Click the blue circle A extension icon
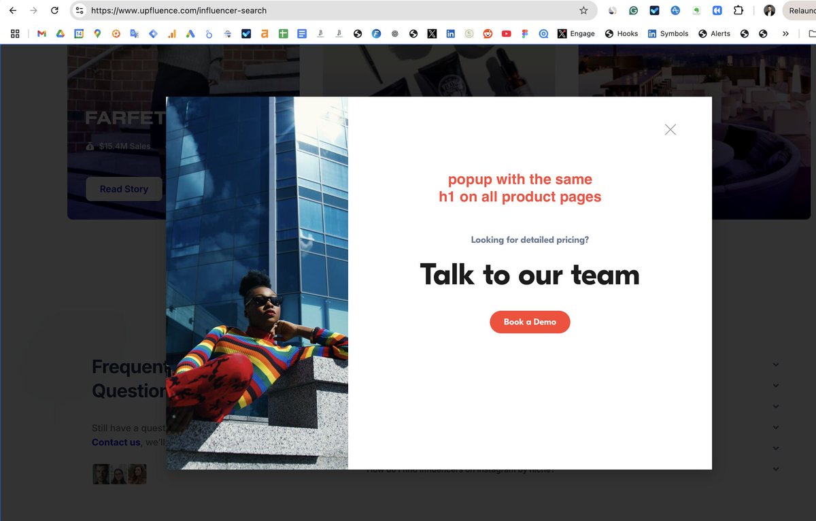Image resolution: width=816 pixels, height=521 pixels. (x=675, y=10)
